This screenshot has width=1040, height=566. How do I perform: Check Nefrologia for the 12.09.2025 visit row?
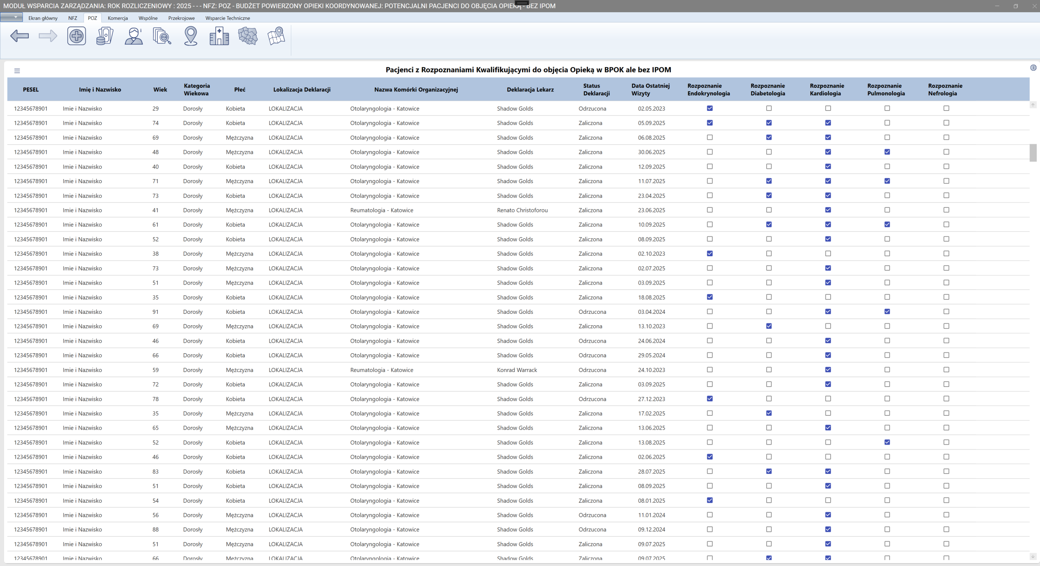tap(946, 166)
